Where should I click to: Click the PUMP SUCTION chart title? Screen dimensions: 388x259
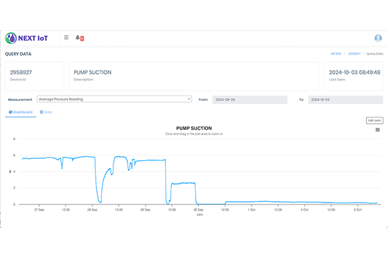tap(194, 128)
